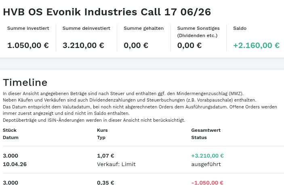This screenshot has height=185, width=284.
Task: Click the ausgeführt status text
Action: click(x=206, y=164)
